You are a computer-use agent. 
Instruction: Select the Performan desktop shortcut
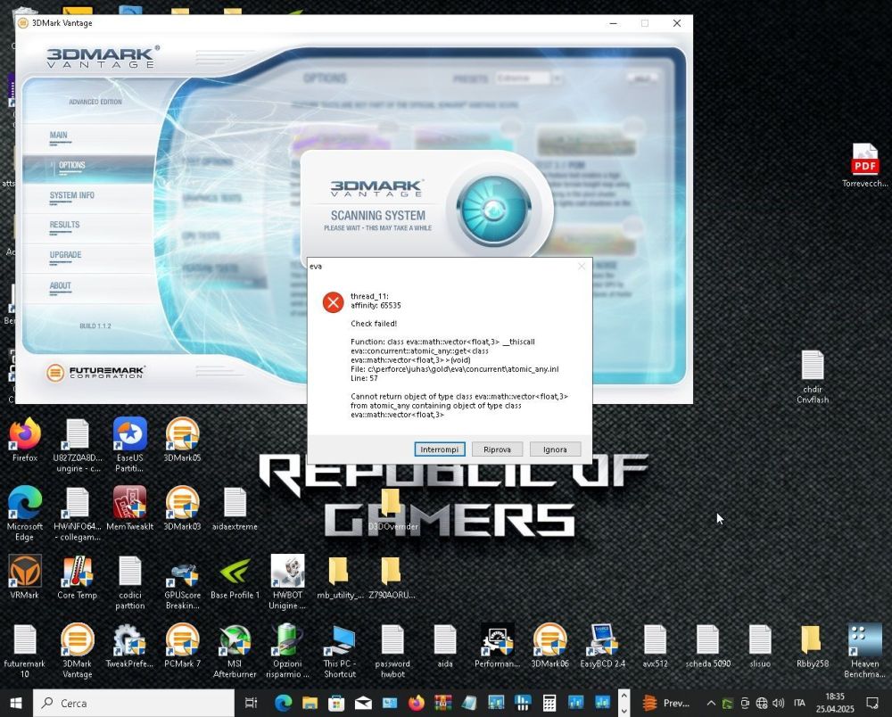[497, 646]
